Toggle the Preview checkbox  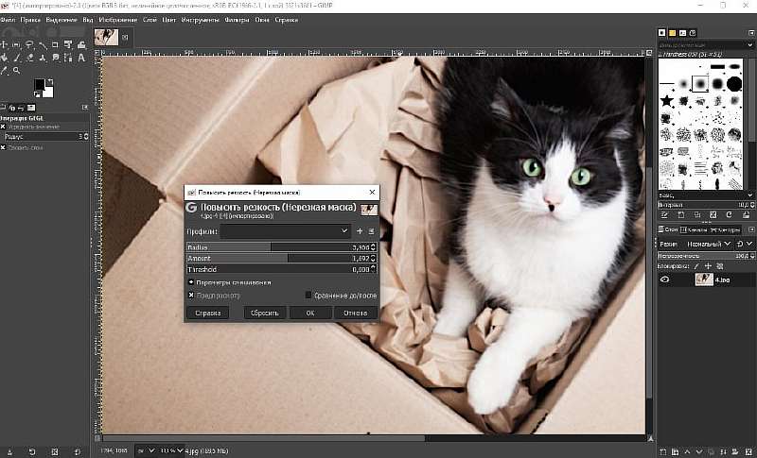tap(191, 296)
